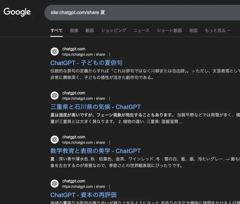Open the ニュース tab

(141, 31)
